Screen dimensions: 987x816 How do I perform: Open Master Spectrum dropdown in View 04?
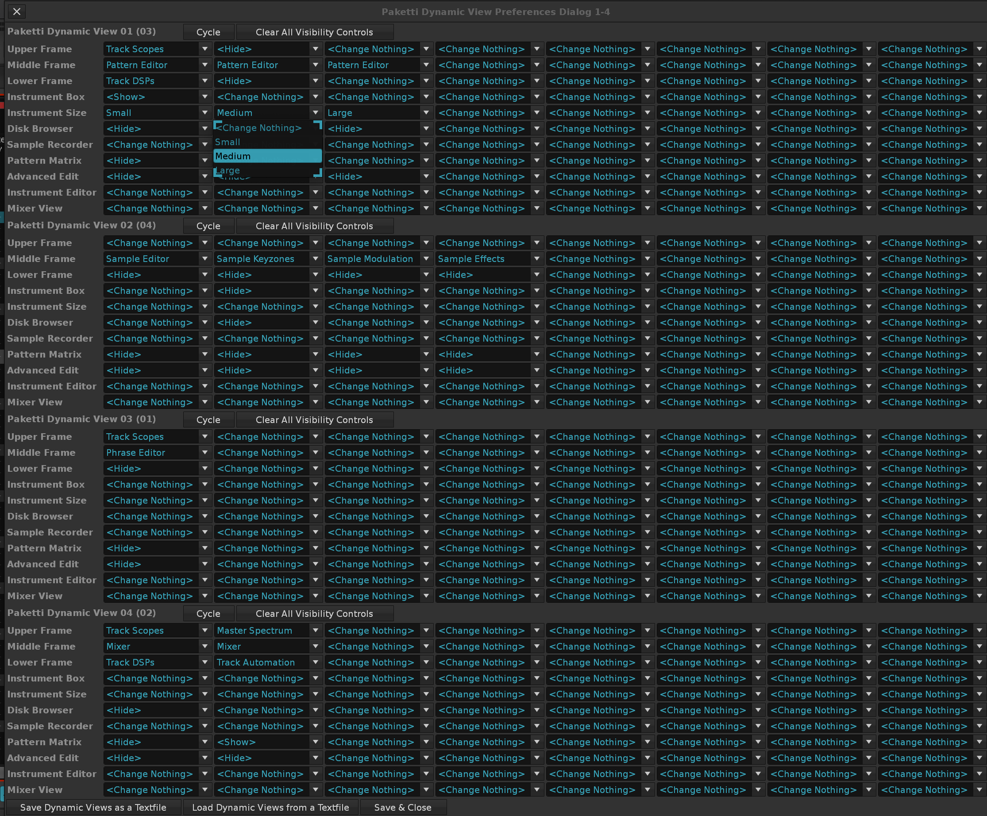tap(316, 631)
